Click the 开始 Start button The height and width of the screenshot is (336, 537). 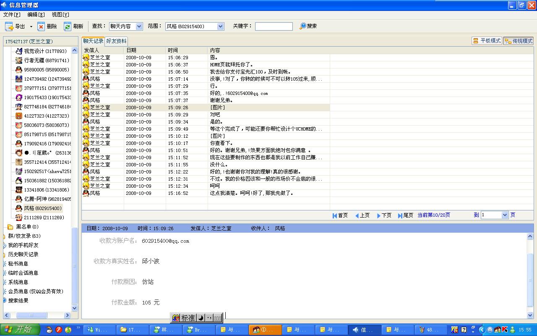[x=20, y=330]
